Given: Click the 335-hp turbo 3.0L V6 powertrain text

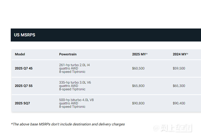Looking at the screenshot, I should (75, 82).
